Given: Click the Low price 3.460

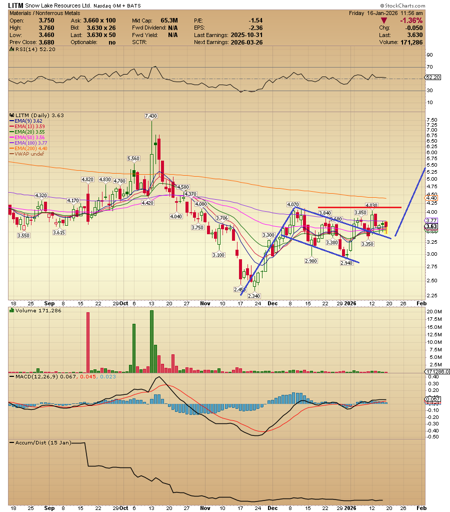Looking at the screenshot, I should click(x=46, y=35).
